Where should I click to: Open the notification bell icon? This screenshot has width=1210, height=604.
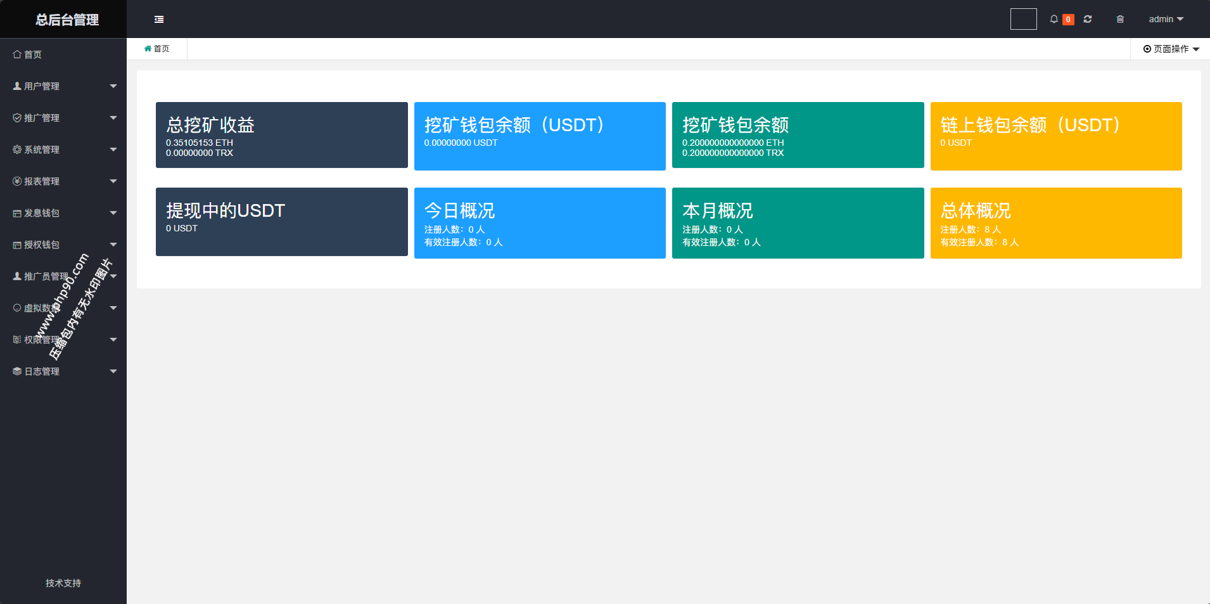pos(1054,19)
